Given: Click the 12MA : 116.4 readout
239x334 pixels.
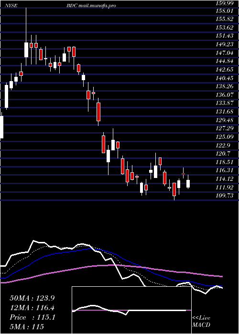Looking at the screenshot, I should click(32, 308).
